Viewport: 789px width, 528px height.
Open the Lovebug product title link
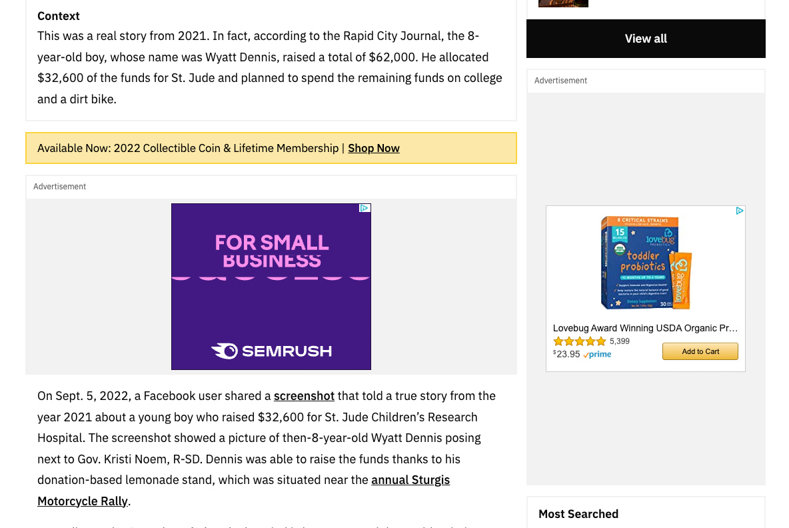644,328
